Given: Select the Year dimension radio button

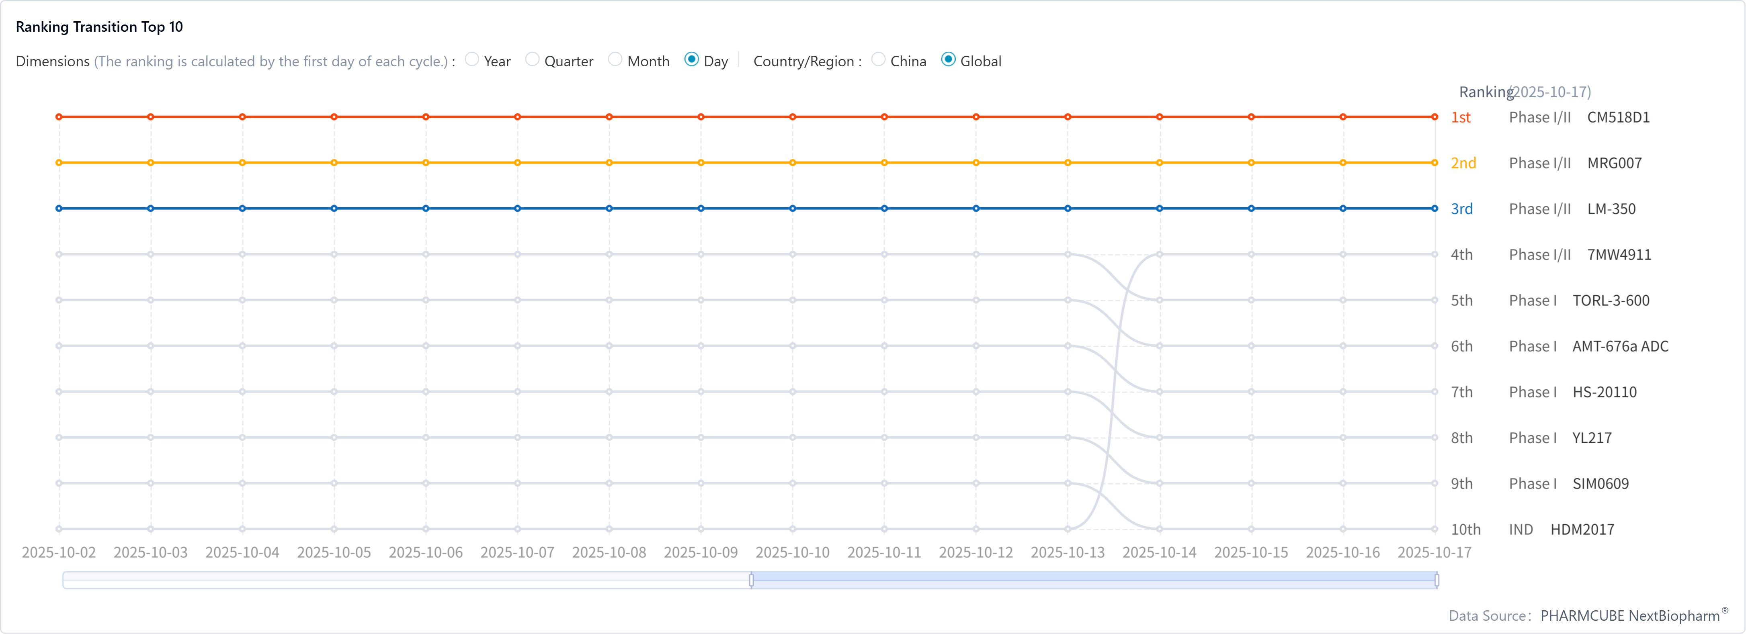Looking at the screenshot, I should click(x=472, y=60).
